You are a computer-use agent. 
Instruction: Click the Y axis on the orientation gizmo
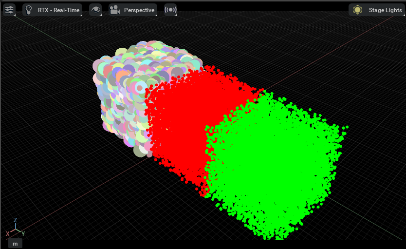click(23, 233)
